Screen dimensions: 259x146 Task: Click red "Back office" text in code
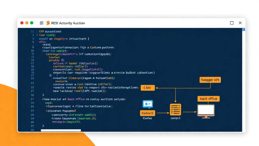[76, 99]
